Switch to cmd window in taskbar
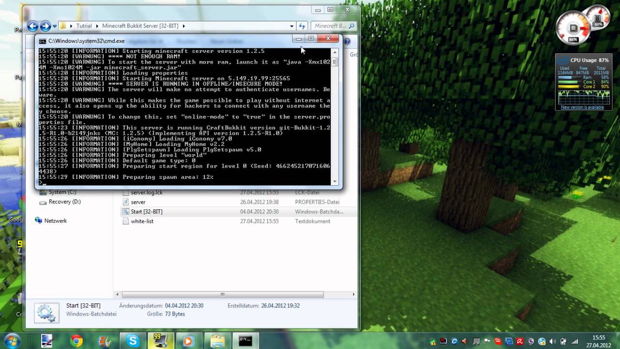Viewport: 620px width, 349px height. click(246, 341)
